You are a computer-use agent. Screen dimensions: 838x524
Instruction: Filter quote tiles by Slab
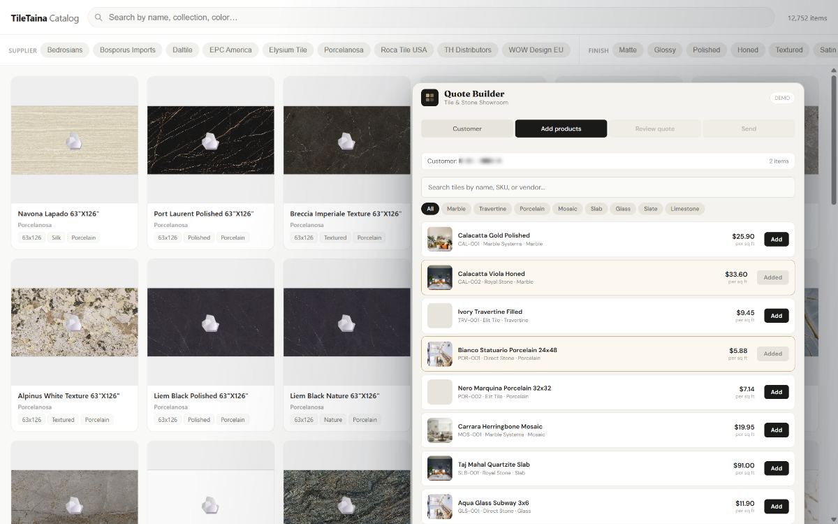pyautogui.click(x=596, y=209)
